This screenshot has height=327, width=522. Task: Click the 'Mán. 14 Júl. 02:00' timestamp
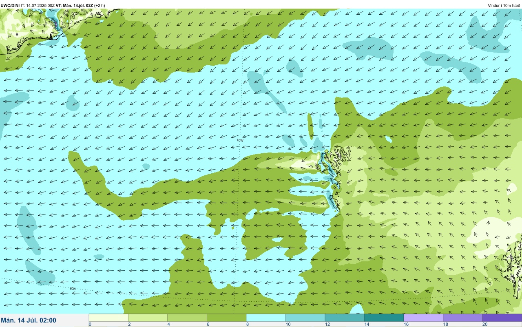click(x=29, y=320)
